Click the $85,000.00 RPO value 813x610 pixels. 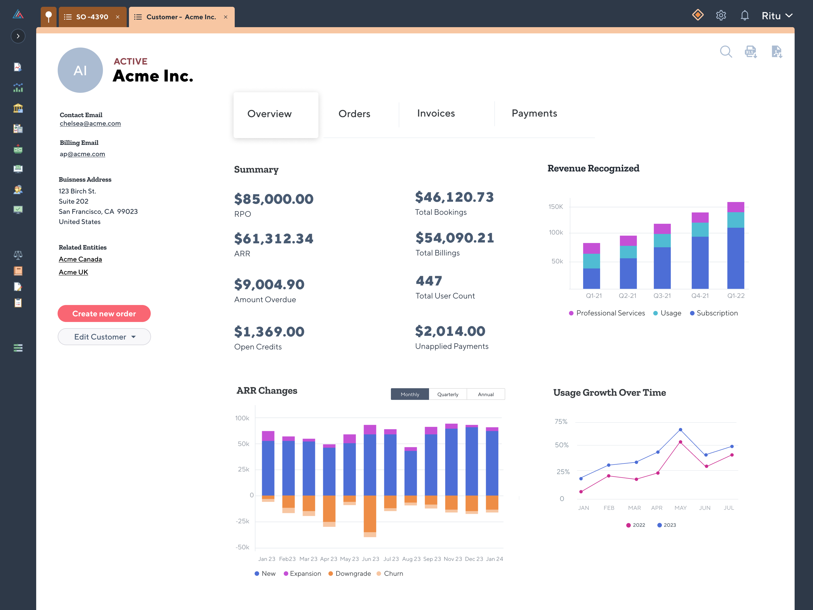[274, 199]
